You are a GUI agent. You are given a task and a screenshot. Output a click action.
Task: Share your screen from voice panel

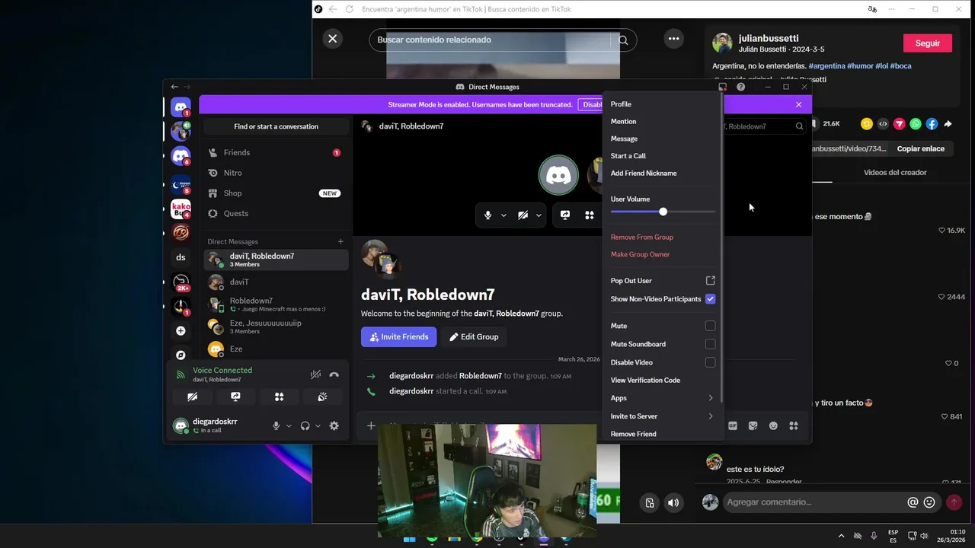235,397
